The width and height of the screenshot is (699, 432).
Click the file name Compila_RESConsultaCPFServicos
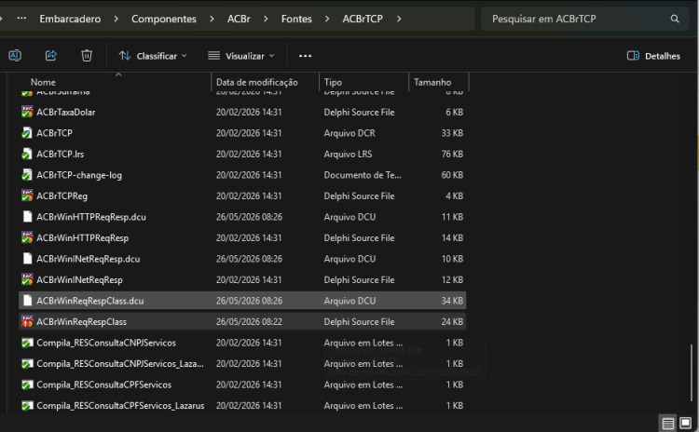pos(103,385)
